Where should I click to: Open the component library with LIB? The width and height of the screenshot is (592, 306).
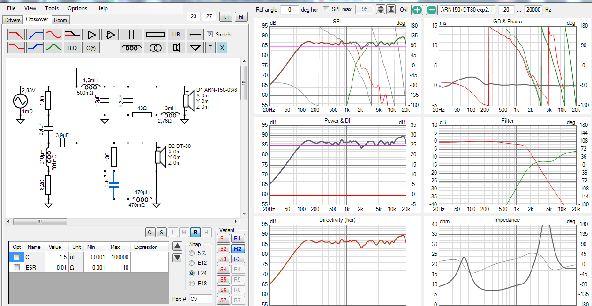(x=176, y=34)
